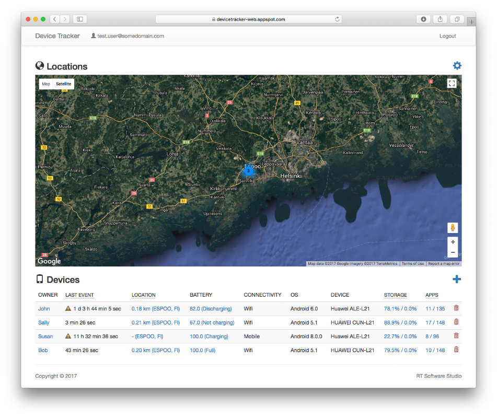Image resolution: width=497 pixels, height=418 pixels.
Task: Click the blue cluster marker on Espoo
Action: pyautogui.click(x=249, y=170)
